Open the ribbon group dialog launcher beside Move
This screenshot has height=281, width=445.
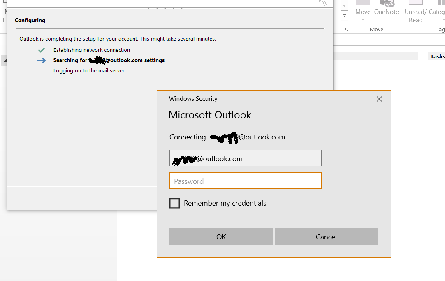click(x=347, y=30)
